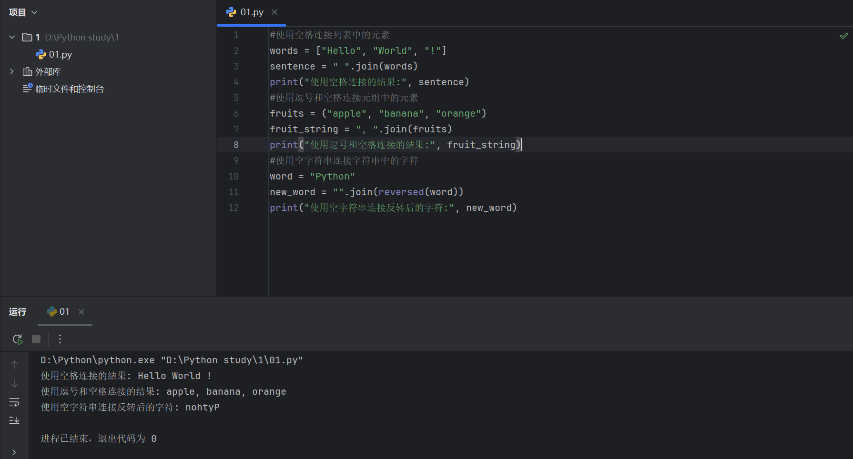Expand the bottom-left console chevron
Image resolution: width=853 pixels, height=459 pixels.
click(14, 452)
